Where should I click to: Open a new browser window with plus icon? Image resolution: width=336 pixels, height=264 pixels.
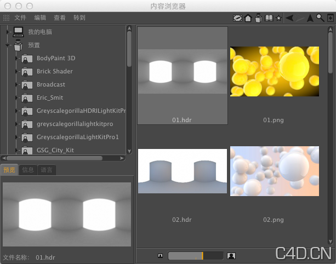331,18
